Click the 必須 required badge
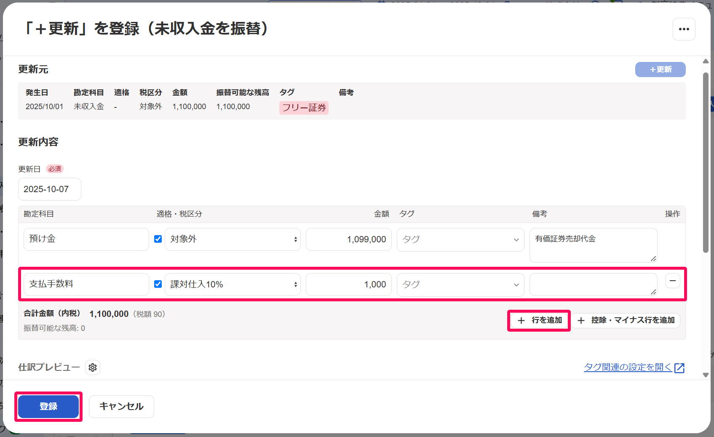 coord(54,169)
